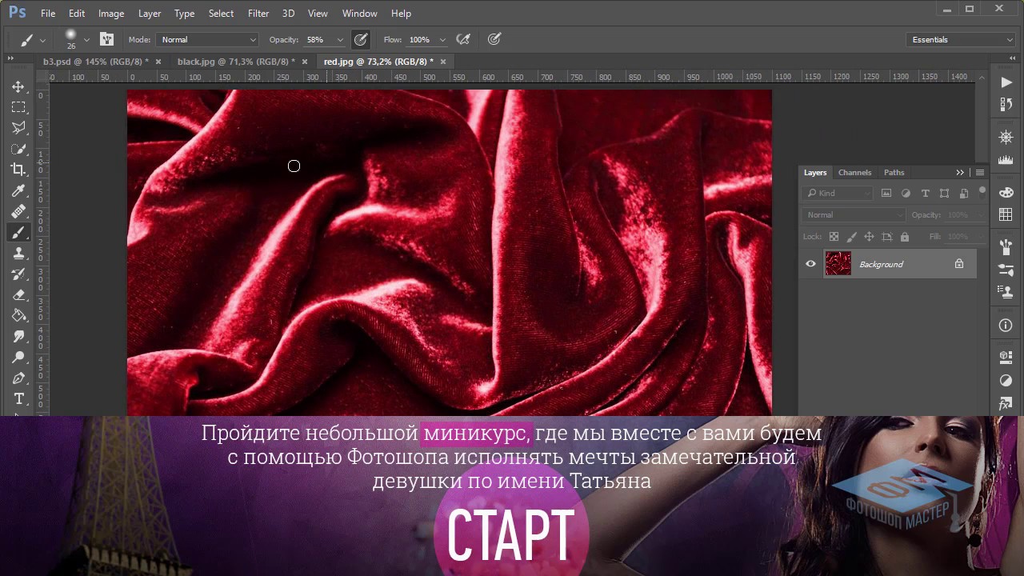Open the Brush settings panel icon
The width and height of the screenshot is (1024, 576).
click(x=1006, y=270)
